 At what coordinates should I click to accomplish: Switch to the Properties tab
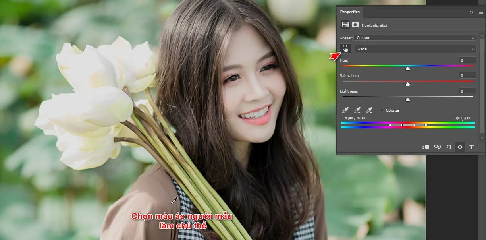point(349,12)
